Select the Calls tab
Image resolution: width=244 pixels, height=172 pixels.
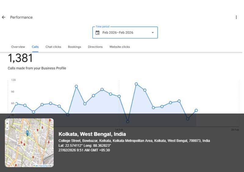pyautogui.click(x=35, y=47)
